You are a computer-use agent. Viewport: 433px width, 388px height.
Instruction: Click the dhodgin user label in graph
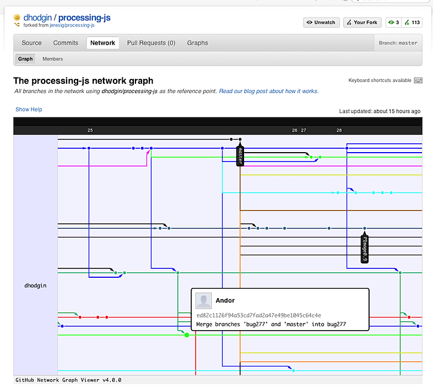(x=35, y=285)
